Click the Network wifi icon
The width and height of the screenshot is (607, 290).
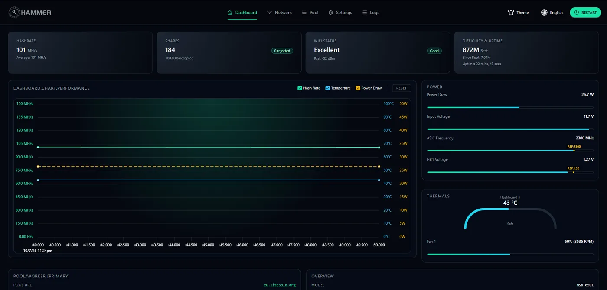(x=270, y=13)
